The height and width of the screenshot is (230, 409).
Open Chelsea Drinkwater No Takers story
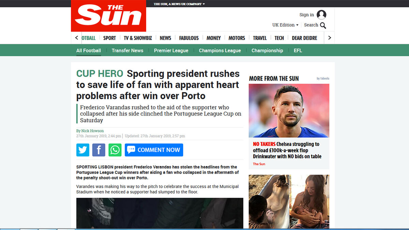(x=287, y=150)
